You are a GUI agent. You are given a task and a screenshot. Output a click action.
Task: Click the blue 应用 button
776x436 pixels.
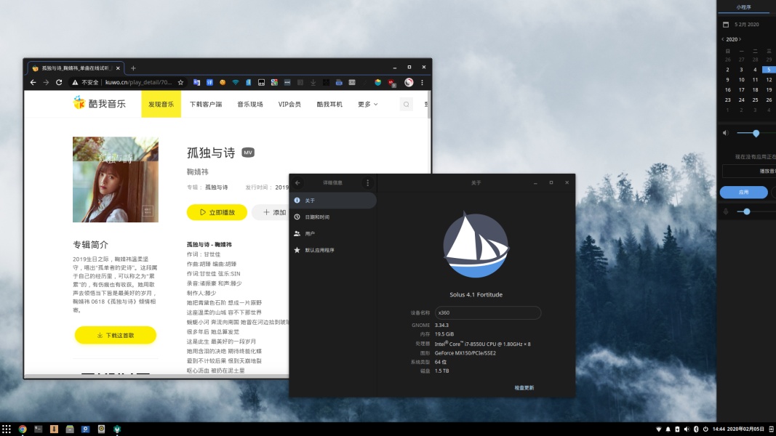[x=744, y=192]
